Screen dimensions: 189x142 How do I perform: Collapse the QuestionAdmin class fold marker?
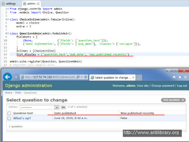pyautogui.click(x=8, y=33)
